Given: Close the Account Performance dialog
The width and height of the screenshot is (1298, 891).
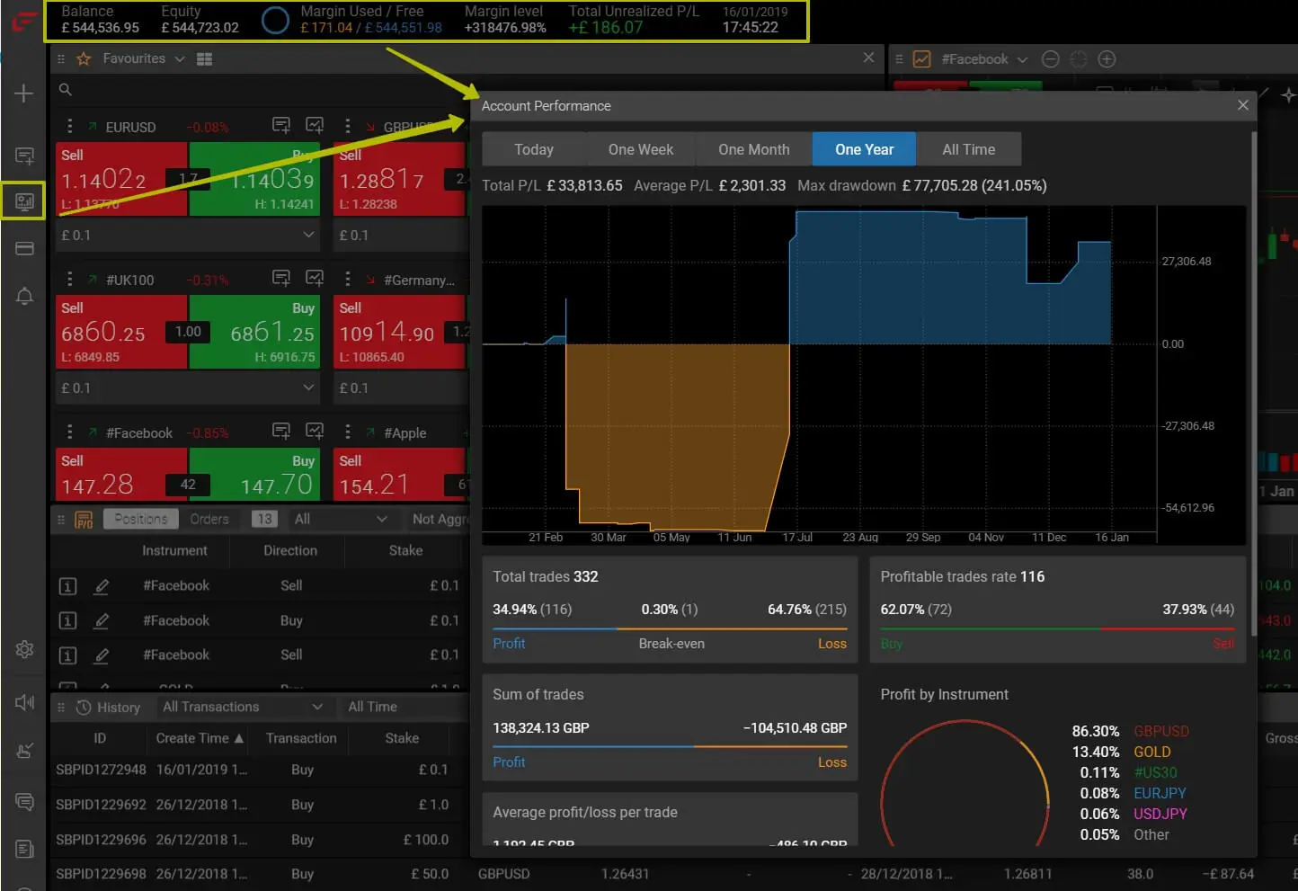Looking at the screenshot, I should pyautogui.click(x=1243, y=105).
